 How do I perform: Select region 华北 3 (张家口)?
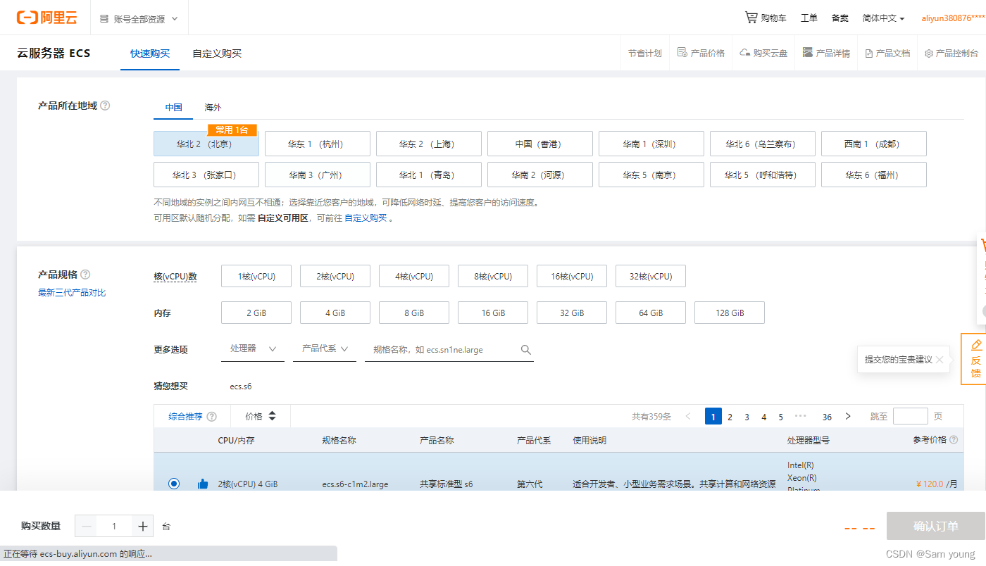pos(206,175)
